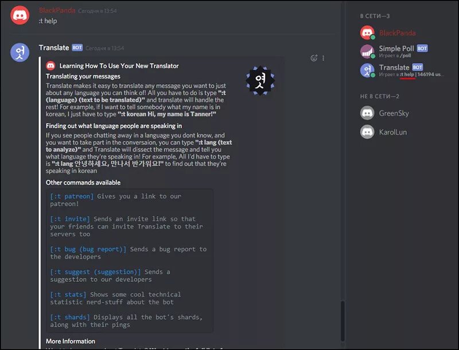Open the Translate bot avatar in chat
The image size is (459, 350).
[20, 52]
